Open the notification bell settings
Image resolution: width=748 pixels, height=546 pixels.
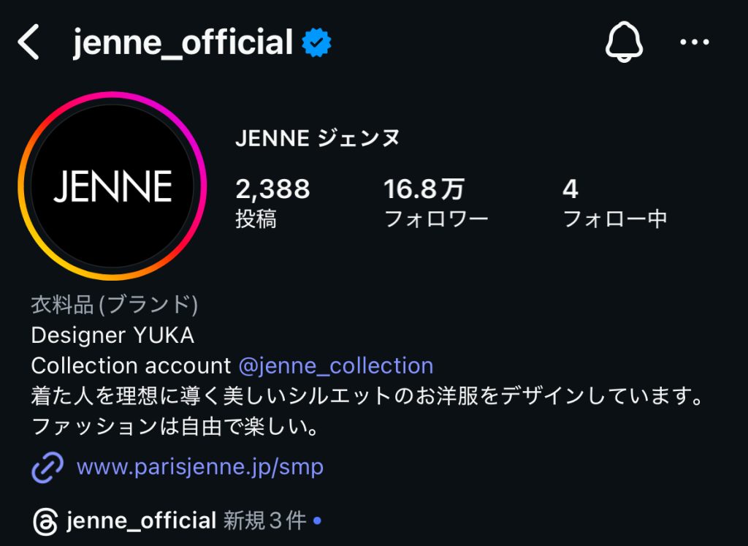(624, 43)
